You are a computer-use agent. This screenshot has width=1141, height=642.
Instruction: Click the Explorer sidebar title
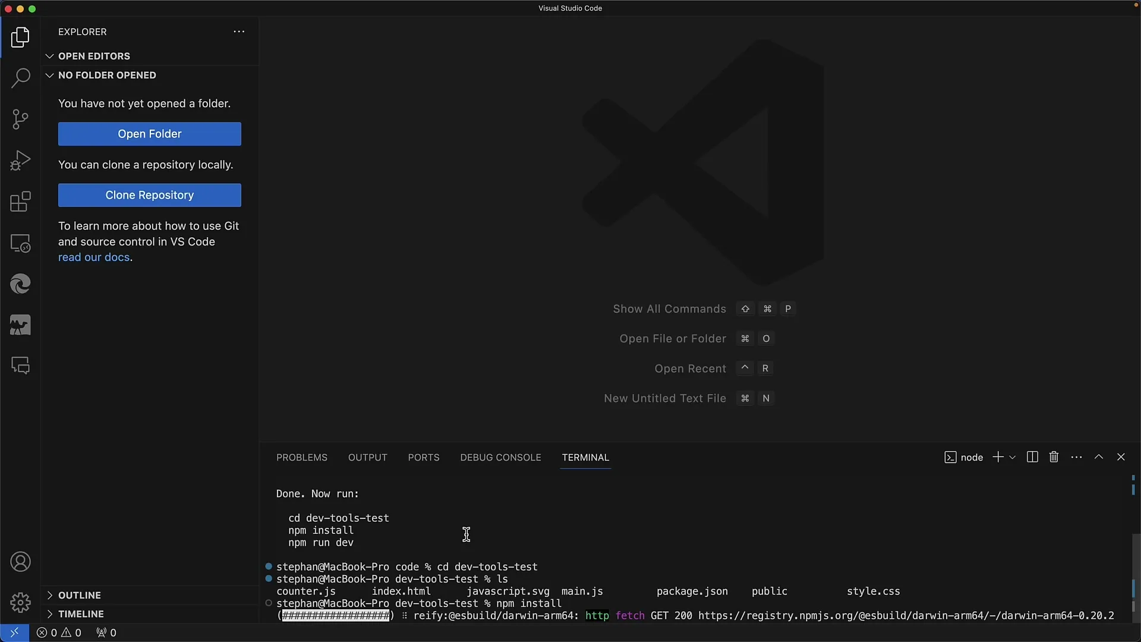(x=83, y=32)
